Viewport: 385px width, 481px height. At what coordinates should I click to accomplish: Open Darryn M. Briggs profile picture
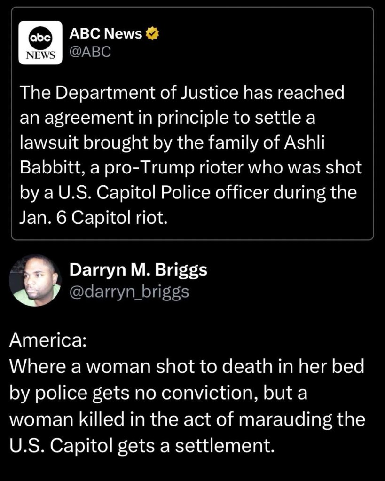pyautogui.click(x=35, y=281)
